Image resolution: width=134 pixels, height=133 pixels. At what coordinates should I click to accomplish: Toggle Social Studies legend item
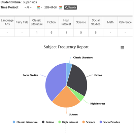pyautogui.click(x=110, y=122)
